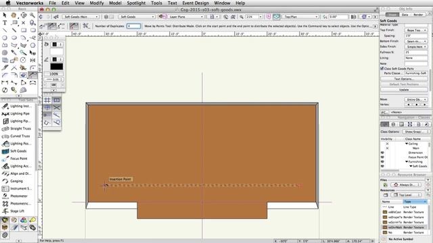Screen dimensions: 433x243
Task: Select the Line tool
Action: pos(5,30)
